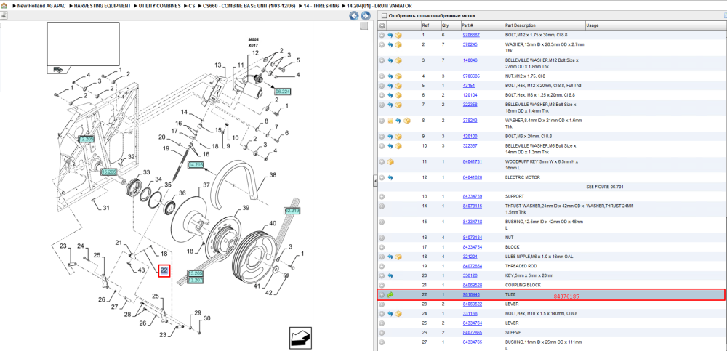Click 'KEY,5mm x 5mm x 20mm' description

(x=529, y=275)
